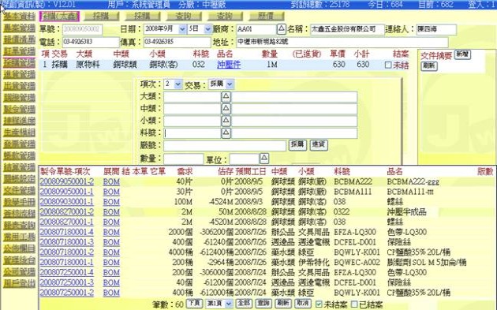
Task: Click 新增 button in 文件摘要 panel
Action: tap(462, 54)
